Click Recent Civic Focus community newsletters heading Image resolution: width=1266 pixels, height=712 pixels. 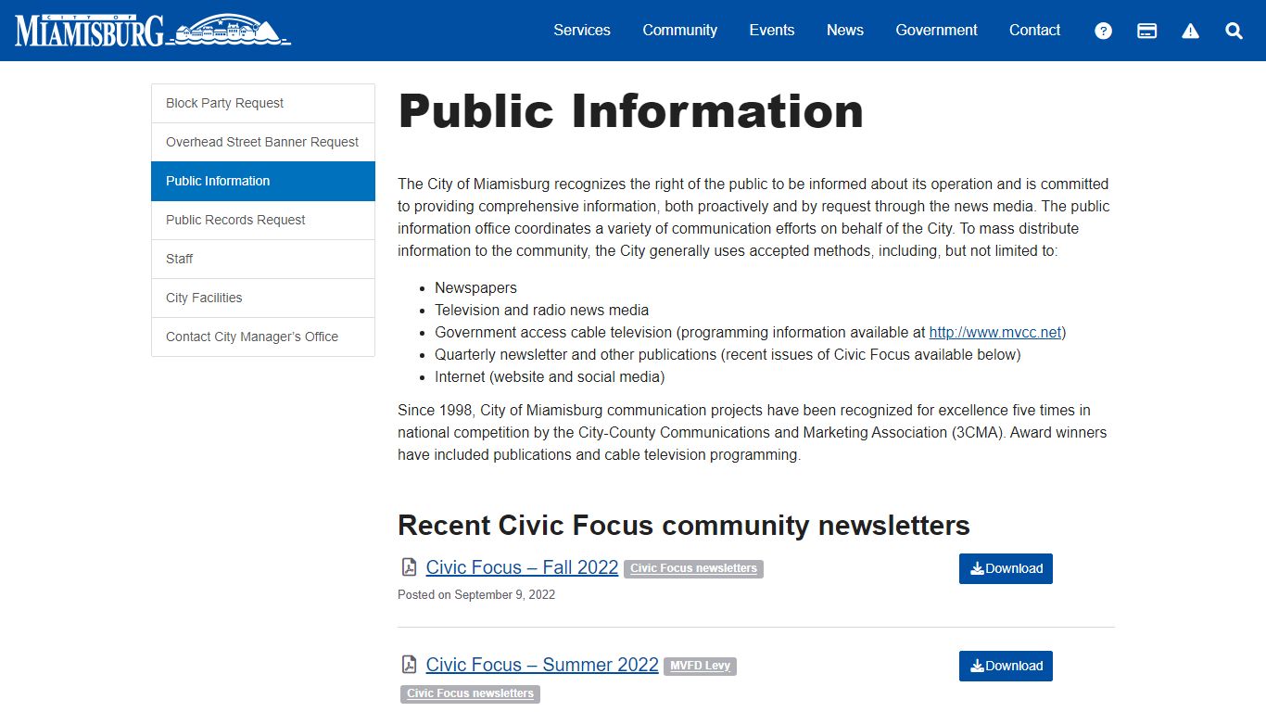click(684, 526)
